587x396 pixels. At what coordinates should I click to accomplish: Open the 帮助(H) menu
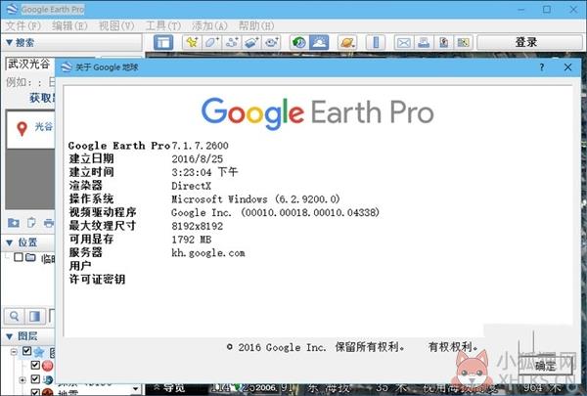[256, 25]
